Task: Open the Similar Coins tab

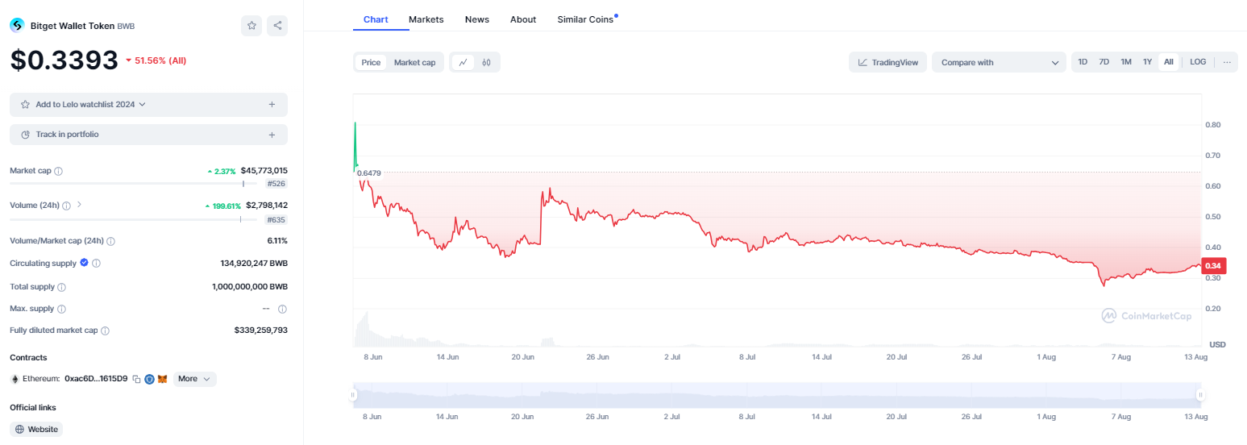Action: (x=585, y=19)
